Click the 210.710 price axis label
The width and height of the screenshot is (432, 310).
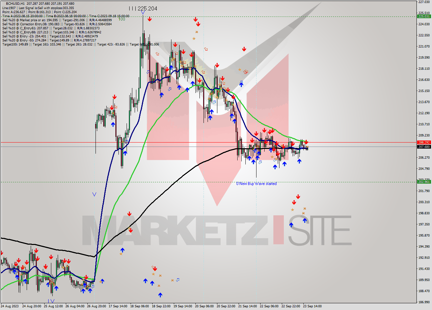tap(424, 124)
